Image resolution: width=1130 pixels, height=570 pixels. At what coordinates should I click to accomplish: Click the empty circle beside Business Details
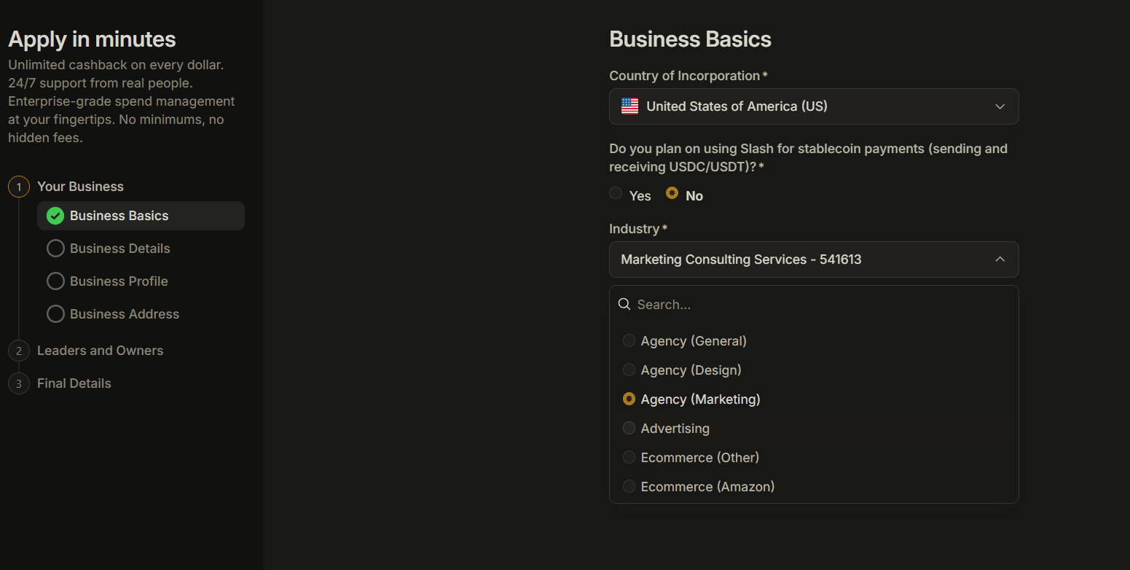tap(55, 249)
